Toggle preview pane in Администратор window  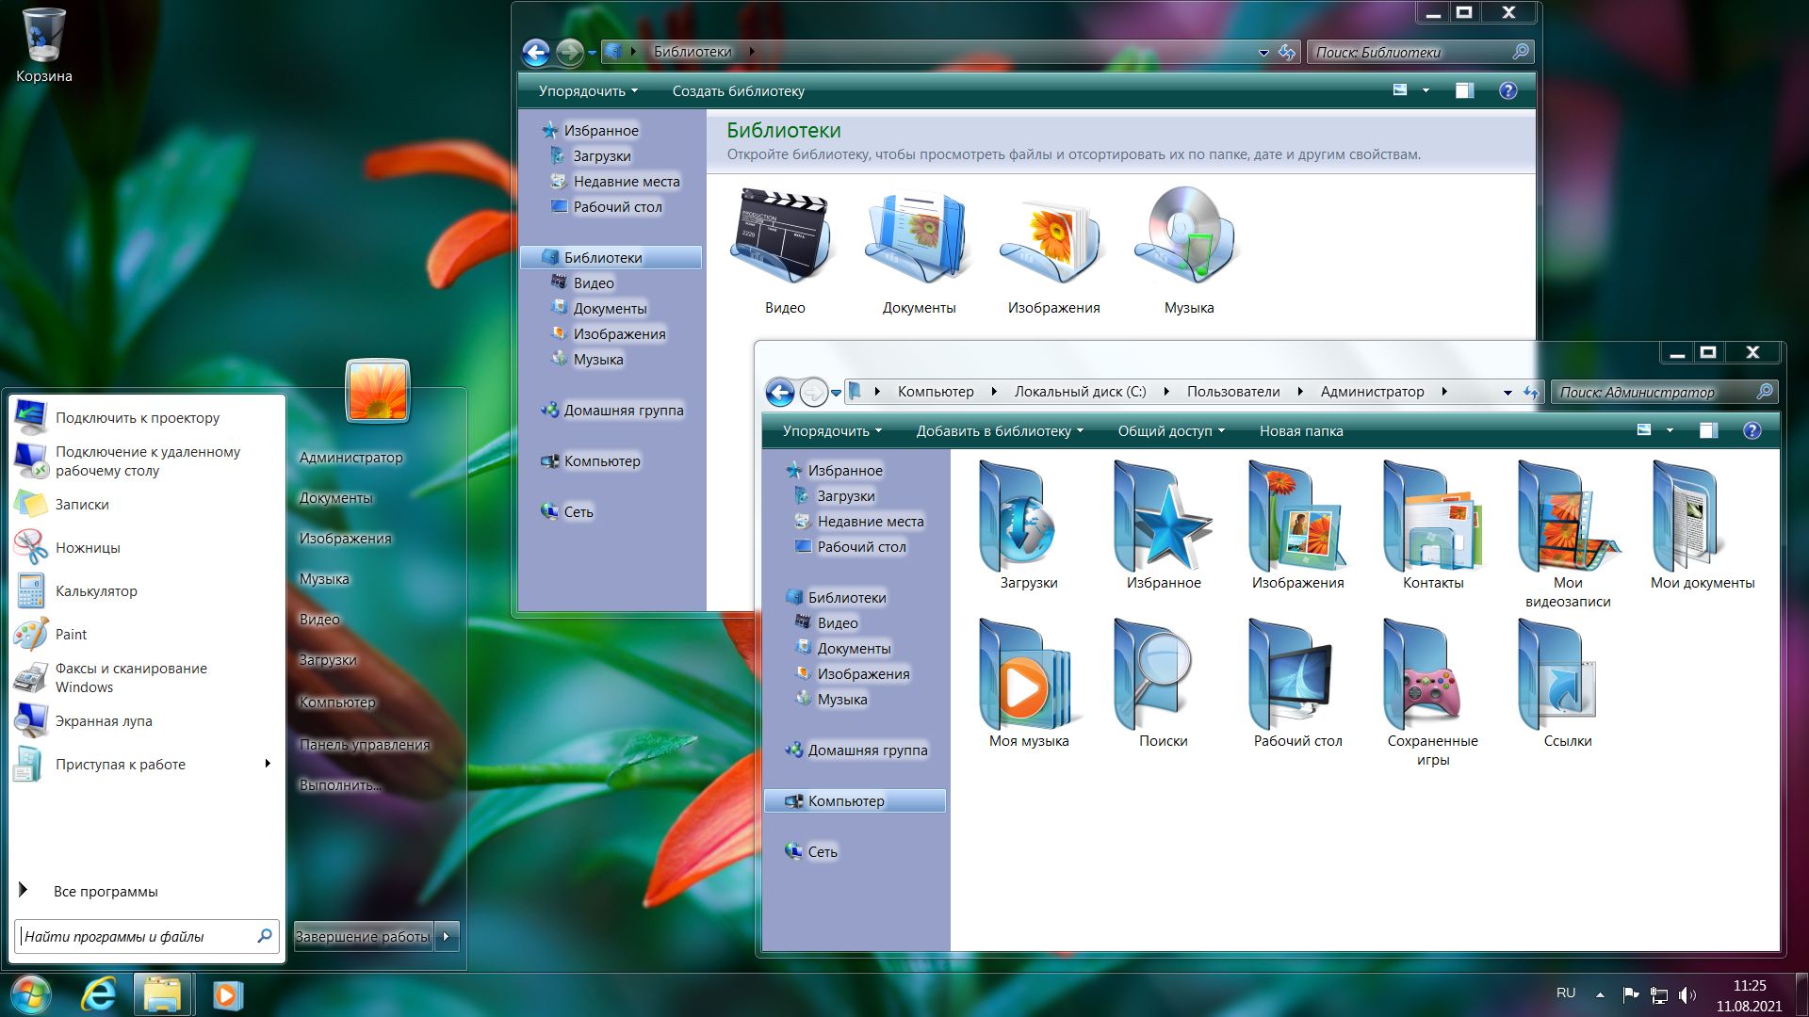[1708, 430]
